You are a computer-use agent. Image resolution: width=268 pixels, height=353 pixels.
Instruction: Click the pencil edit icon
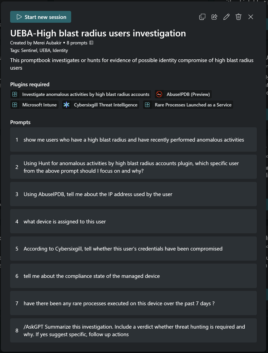coord(227,17)
